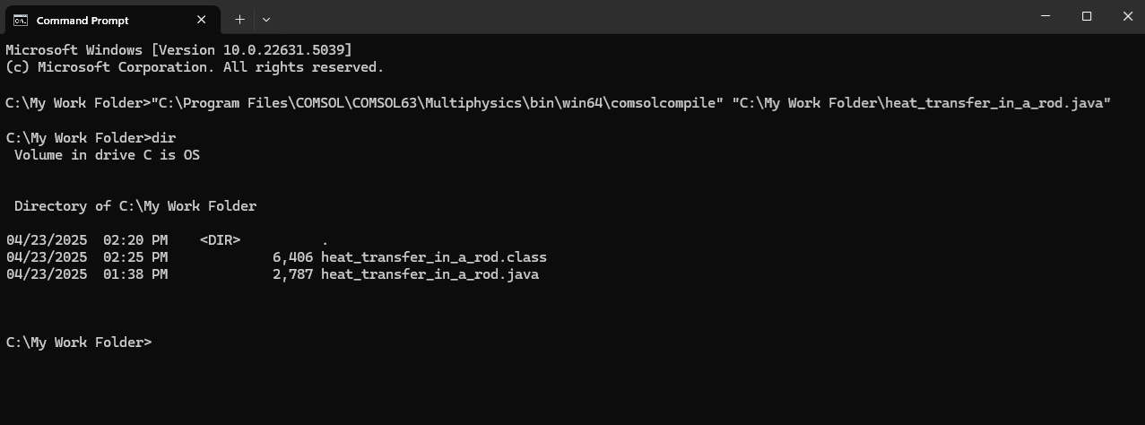Click the comsolcompile command path text

[438, 104]
